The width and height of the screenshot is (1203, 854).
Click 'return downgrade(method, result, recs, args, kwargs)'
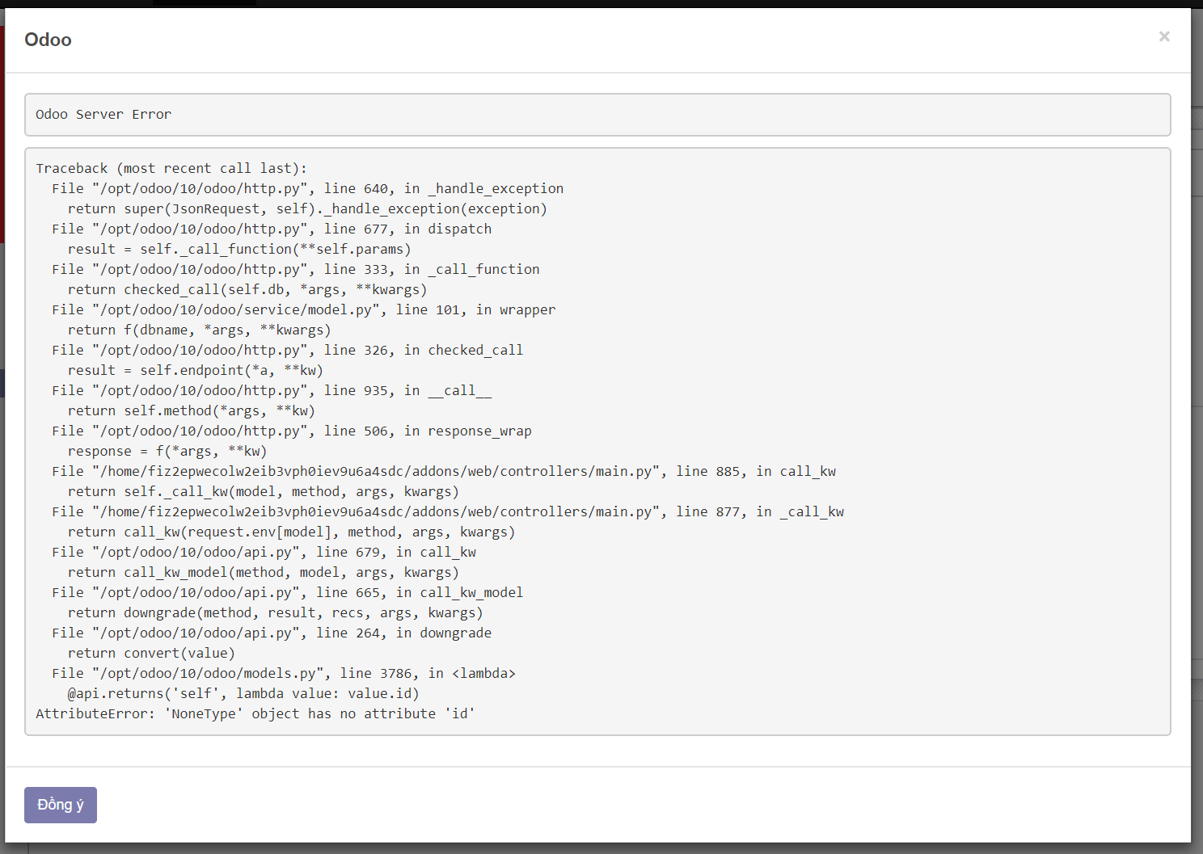click(276, 612)
